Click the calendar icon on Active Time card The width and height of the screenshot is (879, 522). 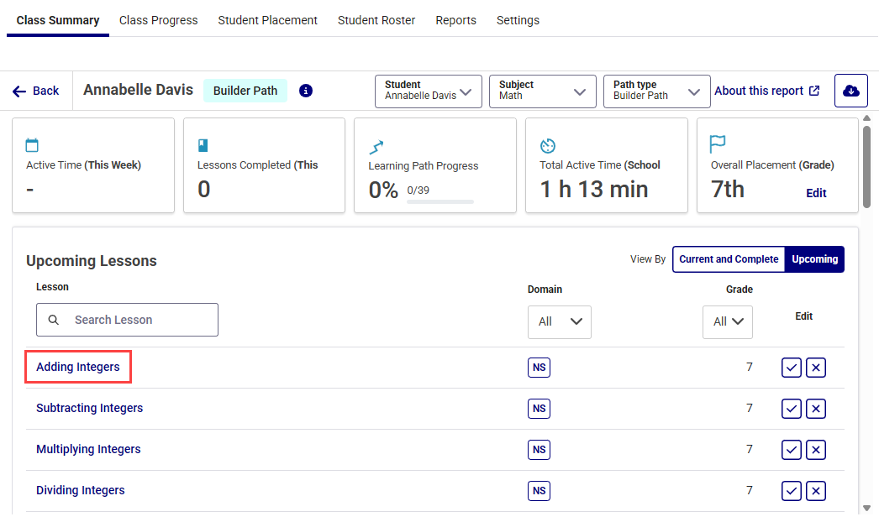point(32,145)
